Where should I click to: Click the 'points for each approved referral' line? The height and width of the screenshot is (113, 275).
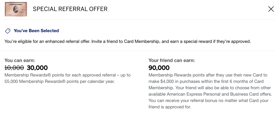pos(68,75)
